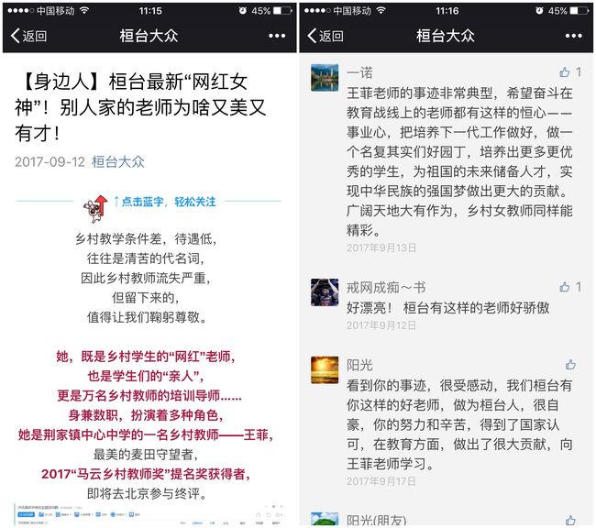Open 一诺's profile avatar
This screenshot has width=596, height=528.
pos(325,78)
